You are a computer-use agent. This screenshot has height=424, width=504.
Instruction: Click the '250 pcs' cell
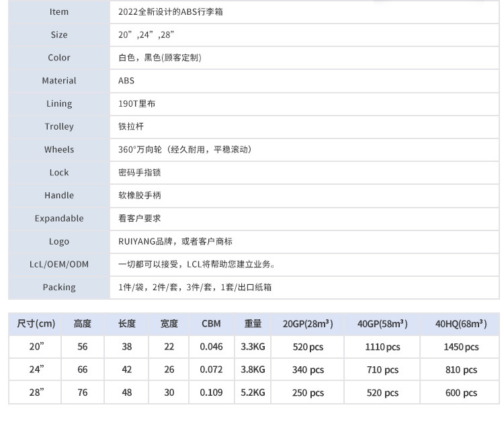click(308, 393)
